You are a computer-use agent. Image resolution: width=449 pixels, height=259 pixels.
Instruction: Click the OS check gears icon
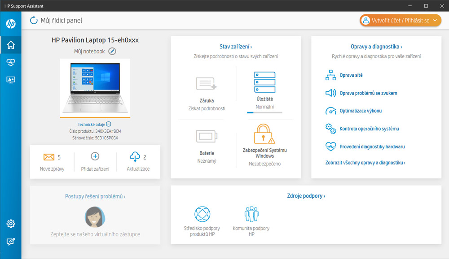click(x=331, y=129)
